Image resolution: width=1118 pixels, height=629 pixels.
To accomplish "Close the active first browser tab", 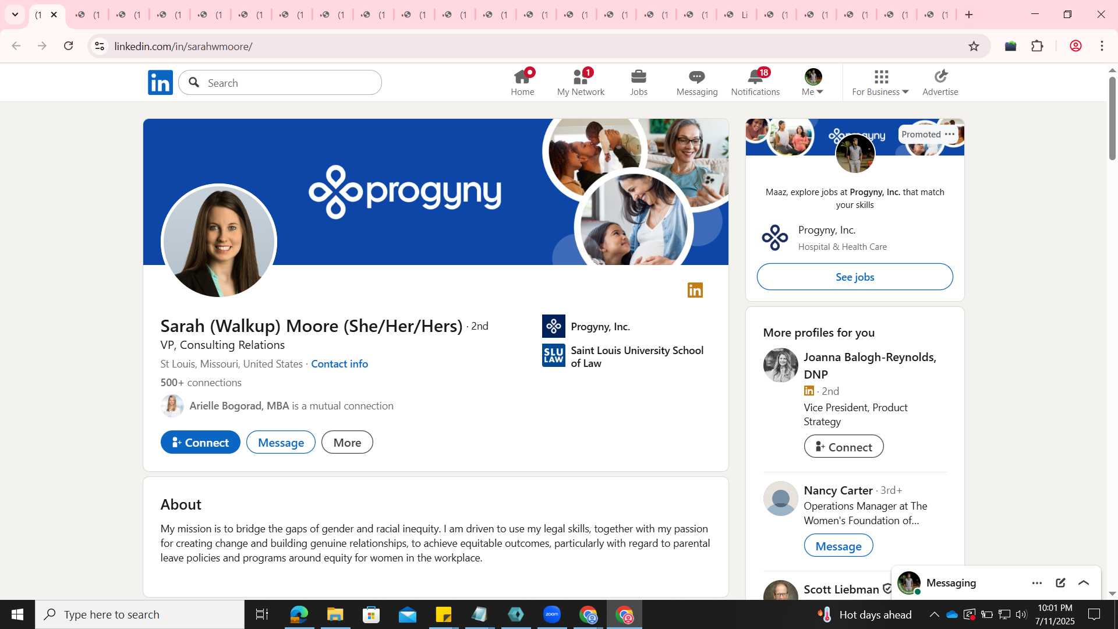I will 54,15.
